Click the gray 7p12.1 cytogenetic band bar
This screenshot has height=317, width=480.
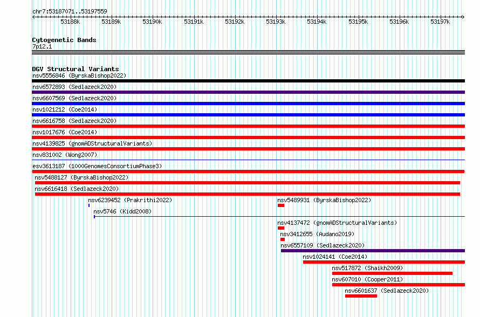click(248, 52)
